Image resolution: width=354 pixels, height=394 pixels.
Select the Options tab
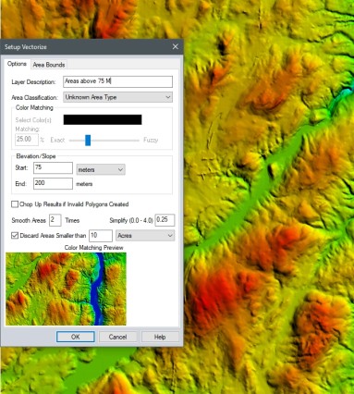coord(17,64)
